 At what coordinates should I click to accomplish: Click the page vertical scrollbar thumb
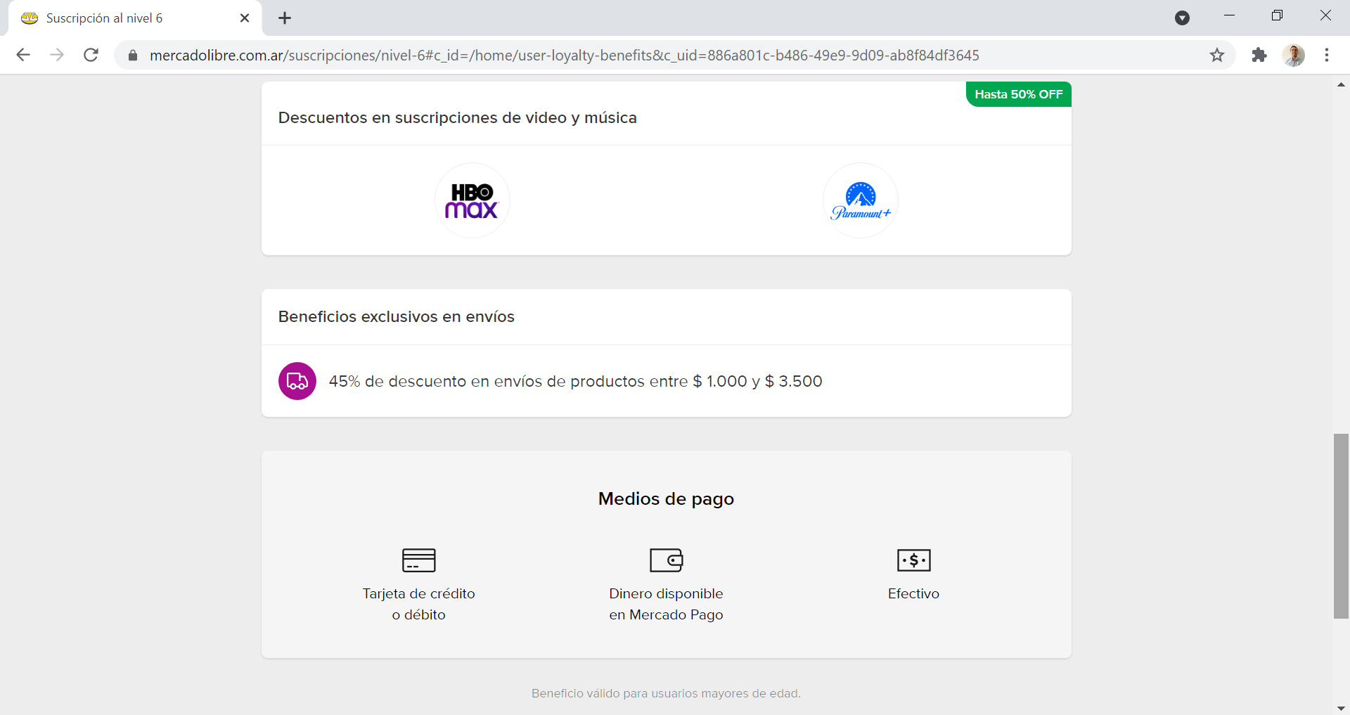coord(1341,526)
